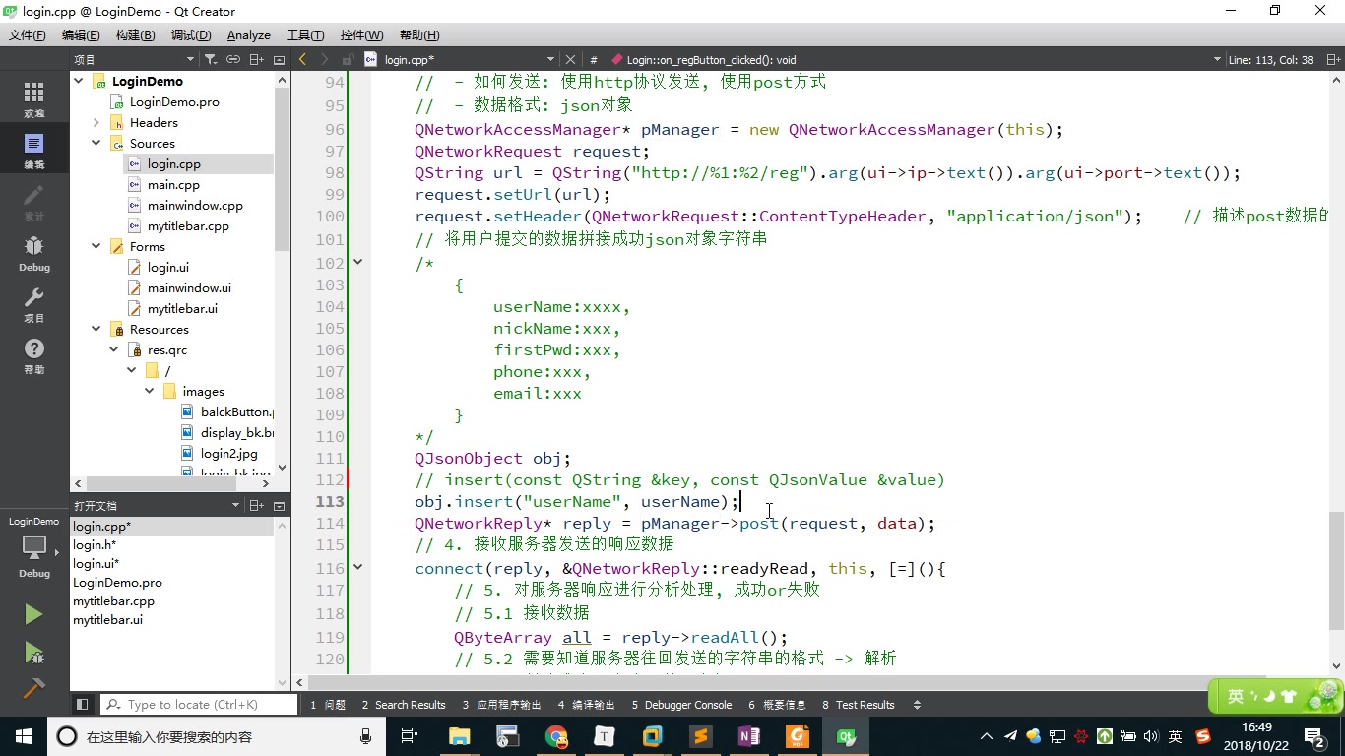Open the project tree filter icon
Screen dimensions: 1345x756
[211, 59]
